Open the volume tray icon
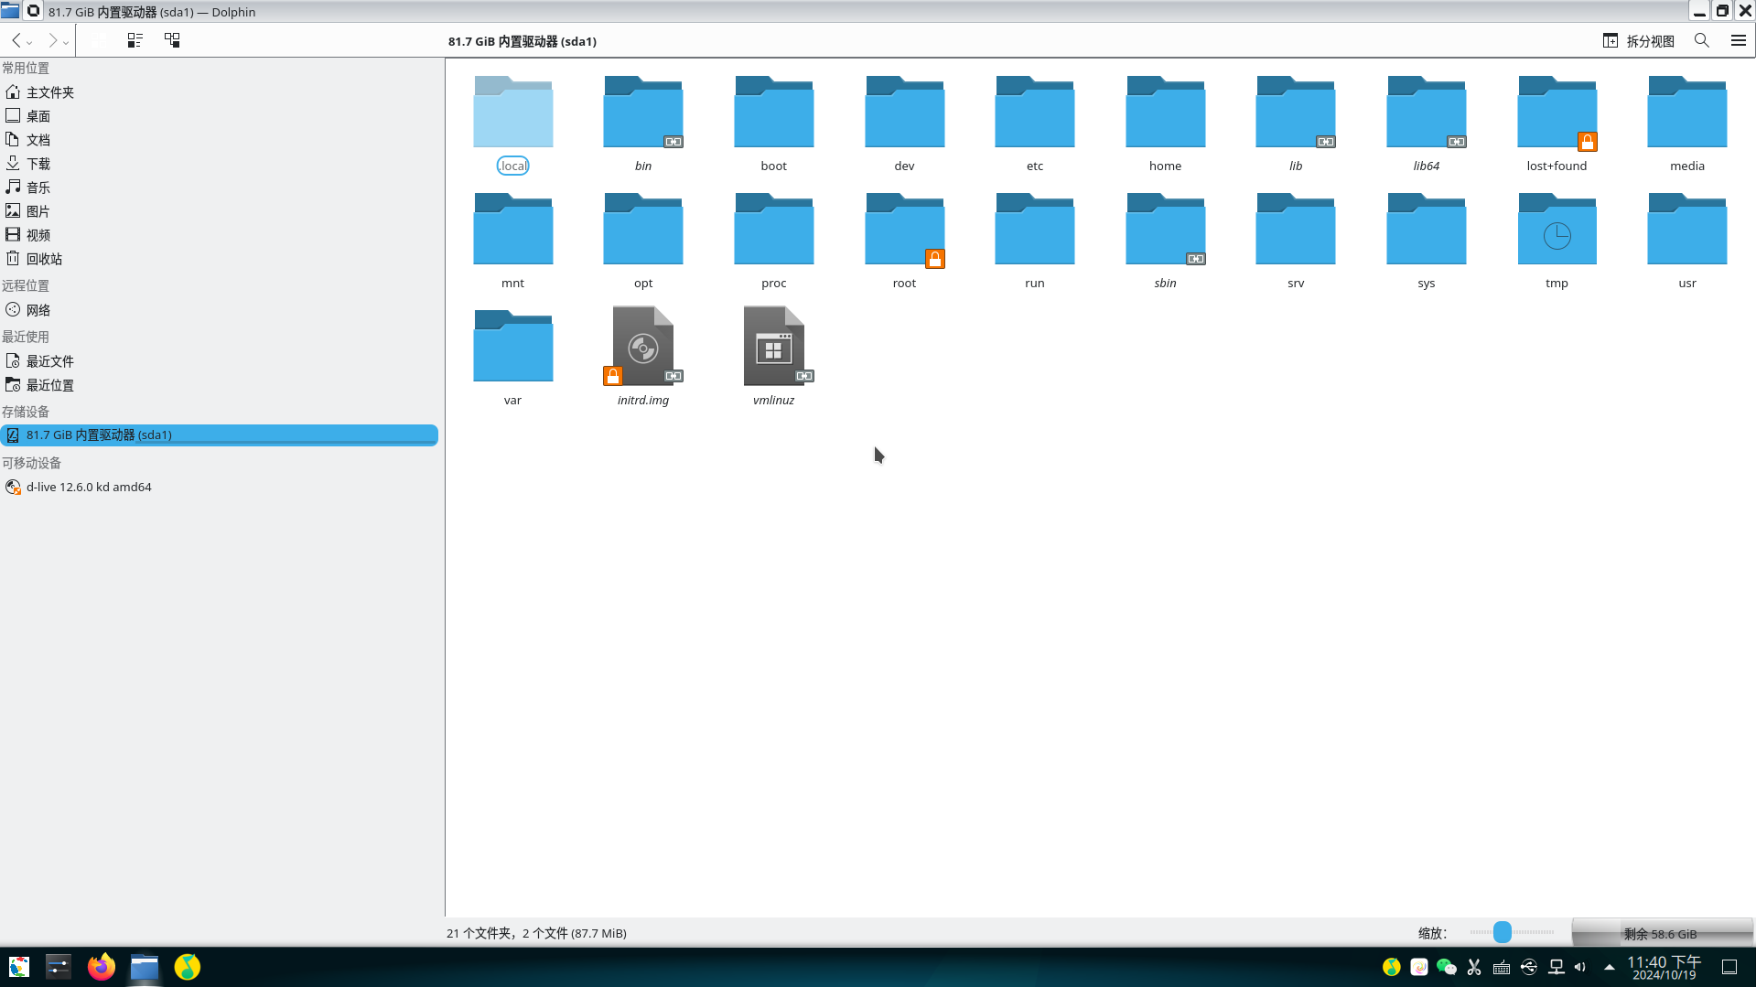Viewport: 1756px width, 987px height. pyautogui.click(x=1580, y=967)
